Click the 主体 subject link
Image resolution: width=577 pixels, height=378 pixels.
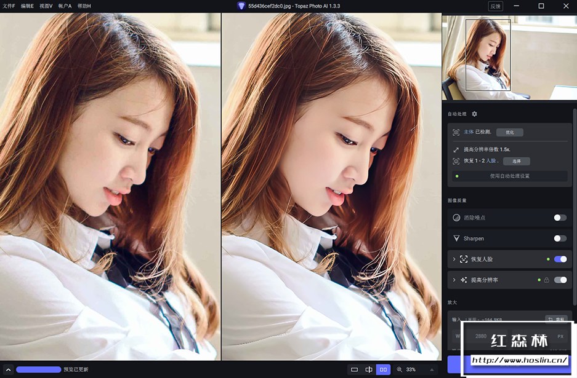click(x=469, y=132)
